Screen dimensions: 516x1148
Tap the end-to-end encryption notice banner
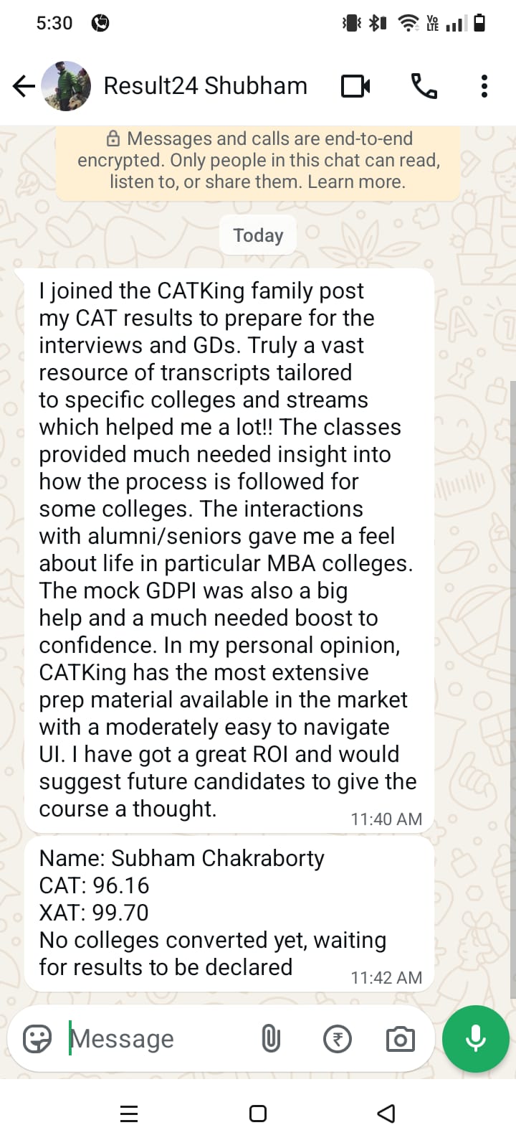[258, 160]
